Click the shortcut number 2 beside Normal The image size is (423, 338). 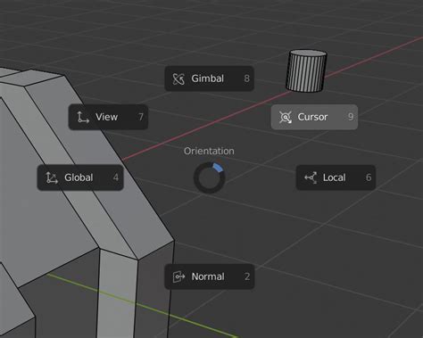click(247, 276)
